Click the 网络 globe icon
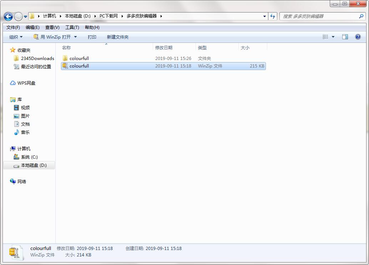Viewport: 369px width, 265px height. [x=13, y=181]
